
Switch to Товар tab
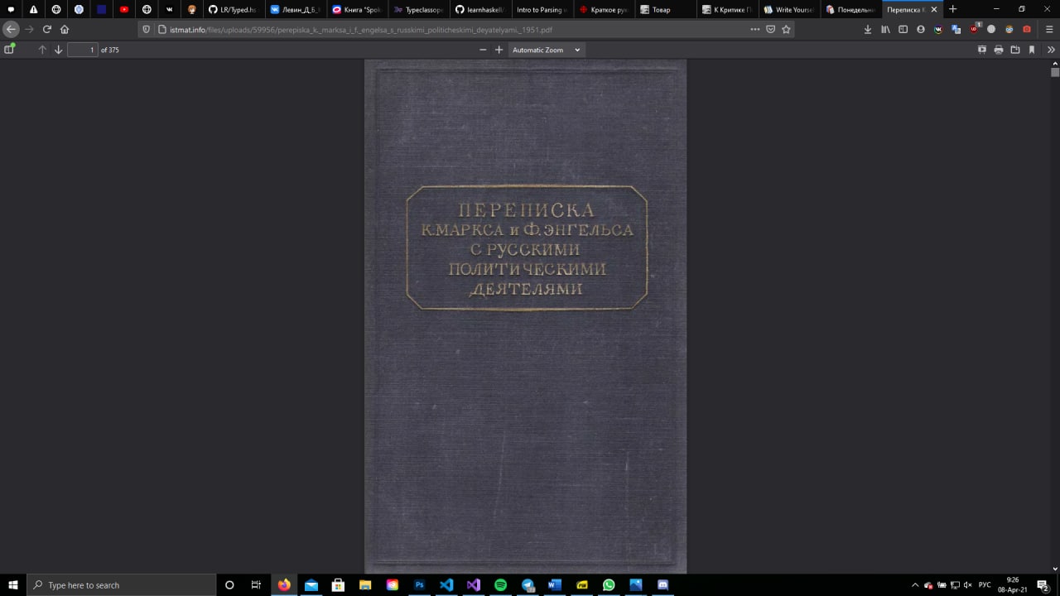point(665,10)
